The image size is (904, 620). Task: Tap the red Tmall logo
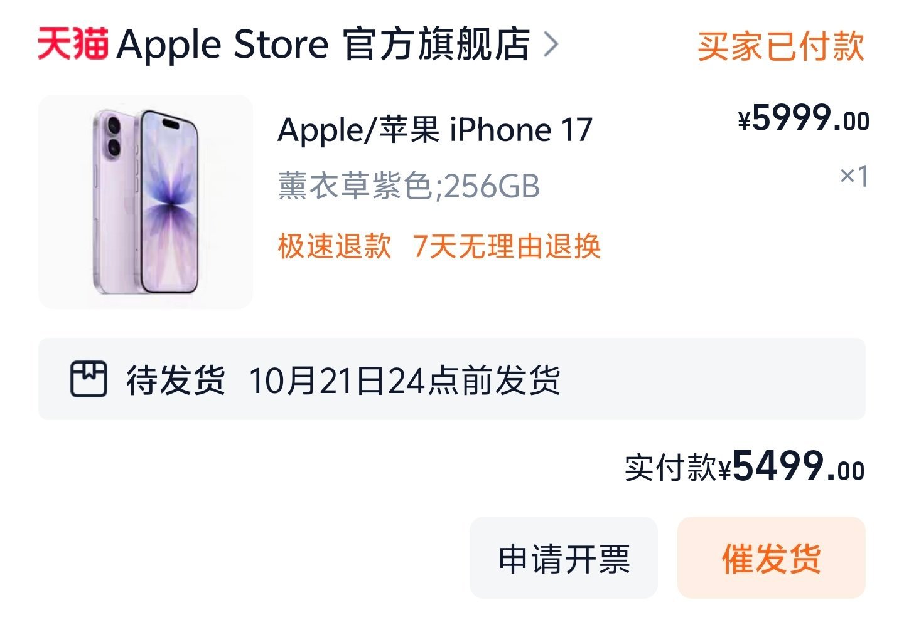[x=73, y=45]
